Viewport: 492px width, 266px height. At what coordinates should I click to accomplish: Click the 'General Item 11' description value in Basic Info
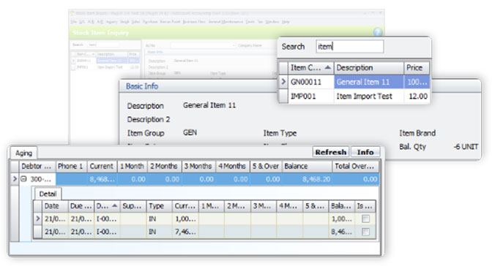point(209,105)
